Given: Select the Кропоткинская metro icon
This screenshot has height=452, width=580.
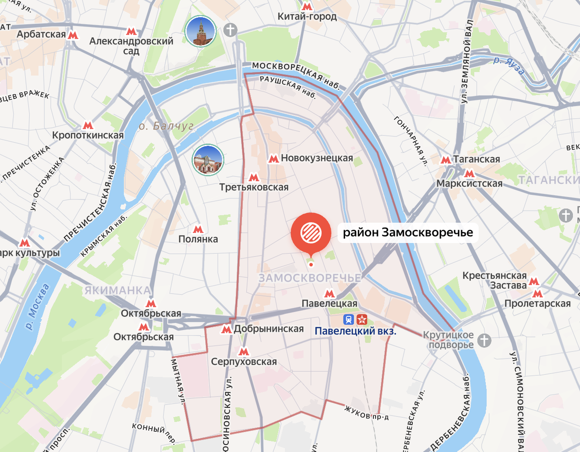Looking at the screenshot, I should pyautogui.click(x=87, y=125).
